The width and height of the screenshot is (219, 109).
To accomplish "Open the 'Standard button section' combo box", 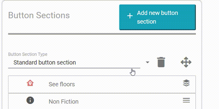I will [x=79, y=63].
